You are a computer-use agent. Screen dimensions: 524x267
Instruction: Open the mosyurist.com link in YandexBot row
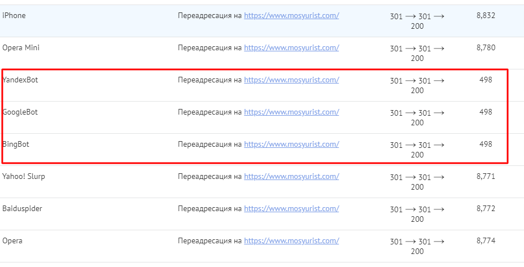[x=291, y=80]
